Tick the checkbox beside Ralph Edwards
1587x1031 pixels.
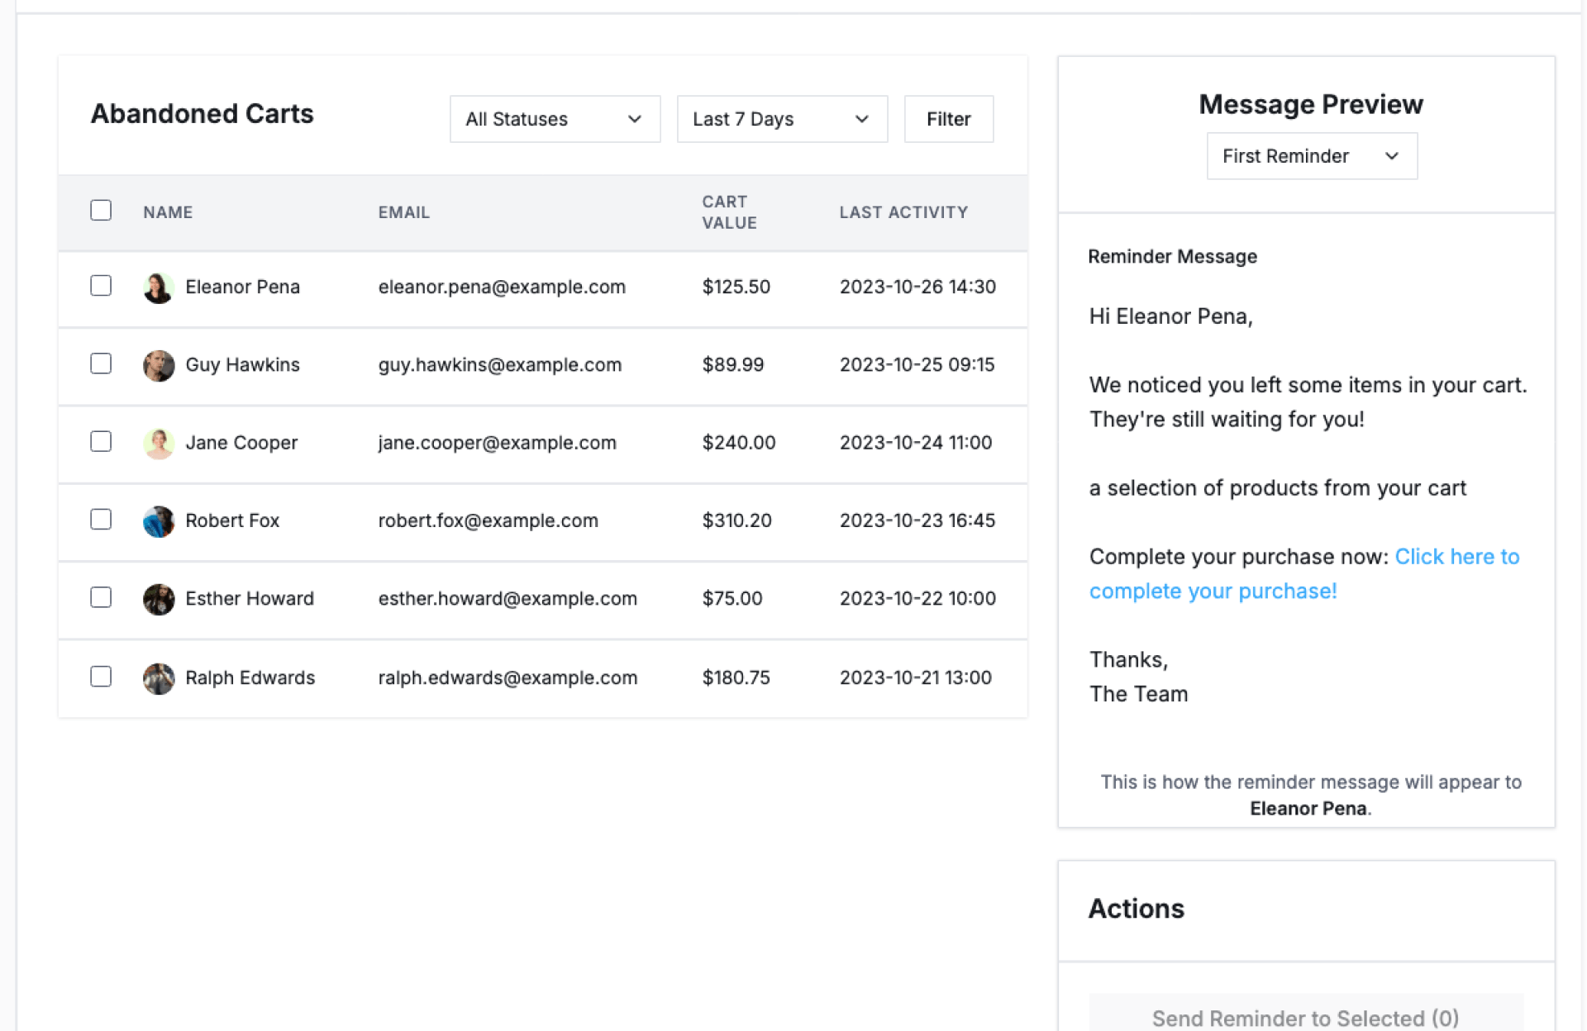101,677
